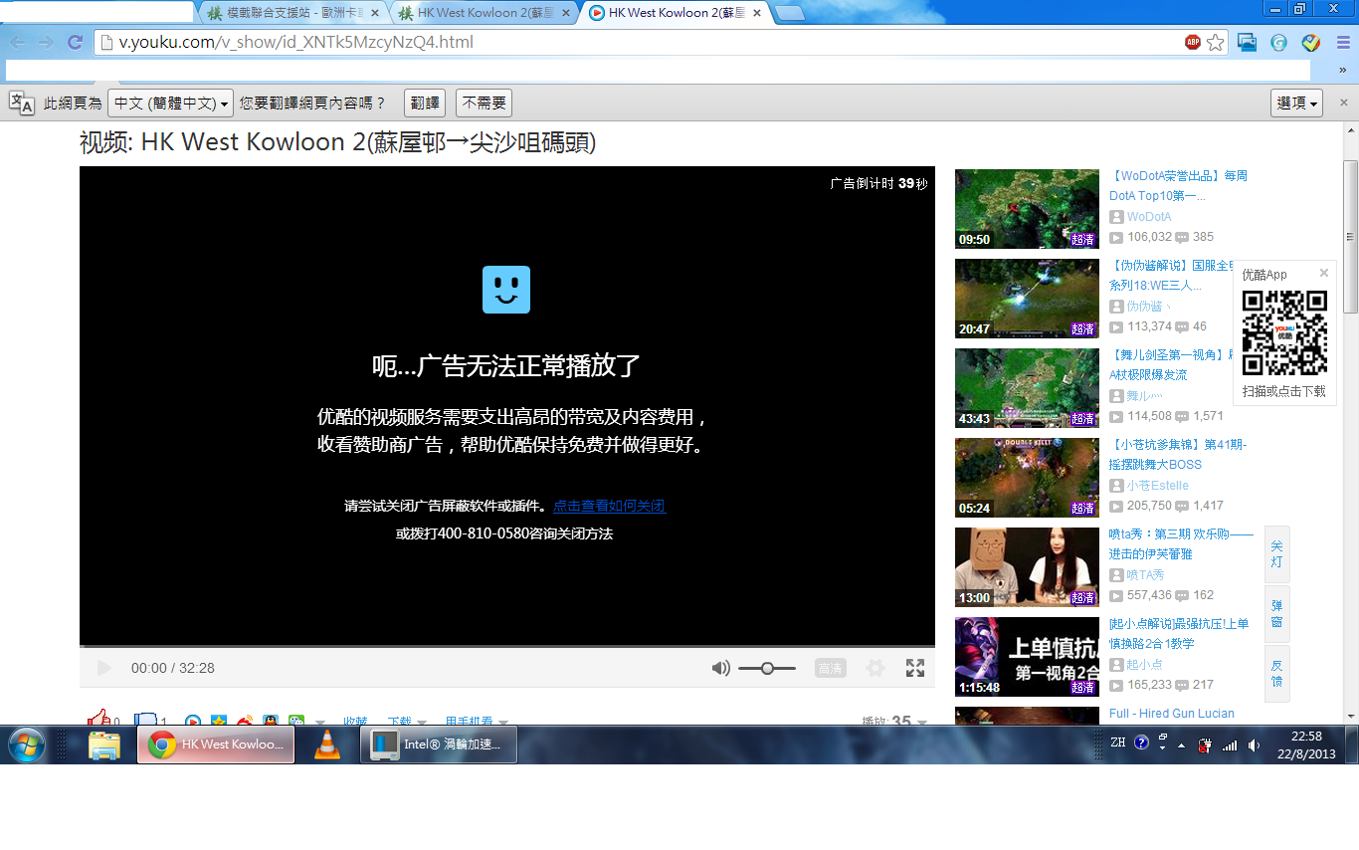Click the 翻譯 translate button

(425, 103)
